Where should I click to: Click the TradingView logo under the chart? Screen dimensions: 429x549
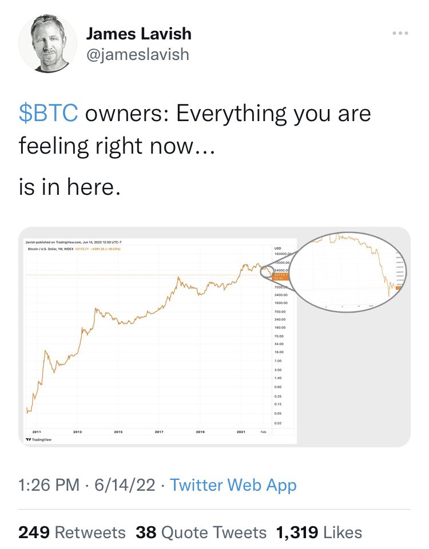(39, 439)
